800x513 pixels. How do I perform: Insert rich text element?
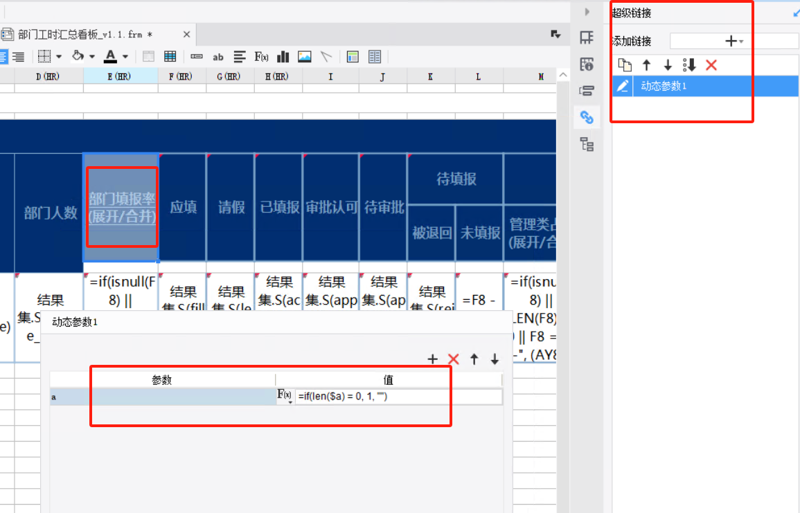coord(239,57)
